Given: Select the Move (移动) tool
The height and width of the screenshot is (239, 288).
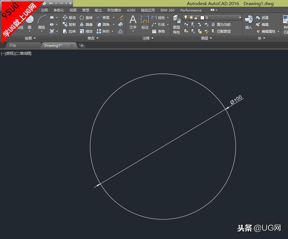Looking at the screenshot, I should coord(69,18).
